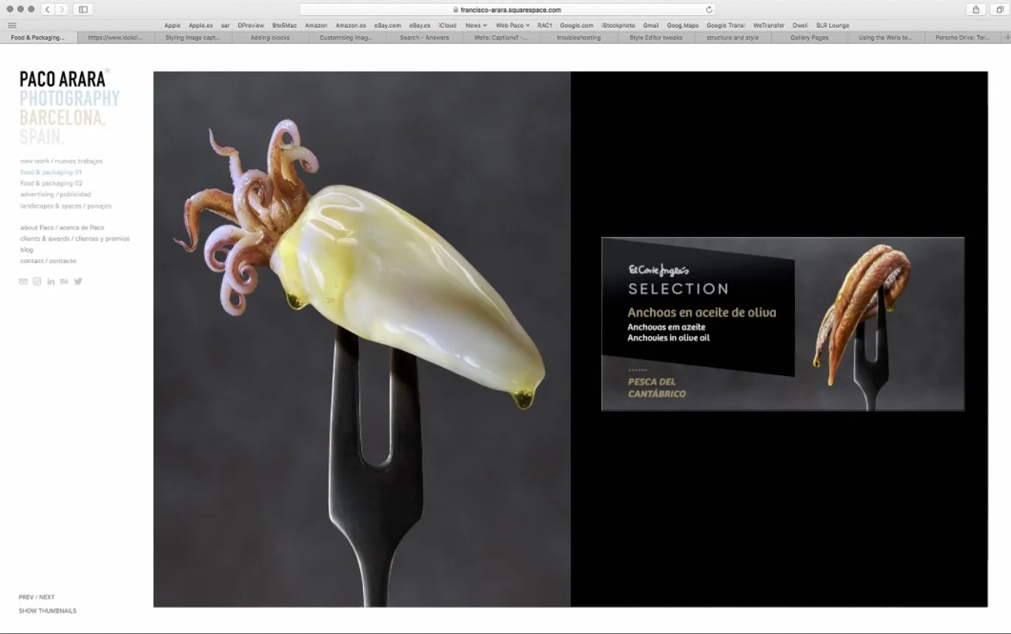Open contact / contacto page

click(x=48, y=261)
